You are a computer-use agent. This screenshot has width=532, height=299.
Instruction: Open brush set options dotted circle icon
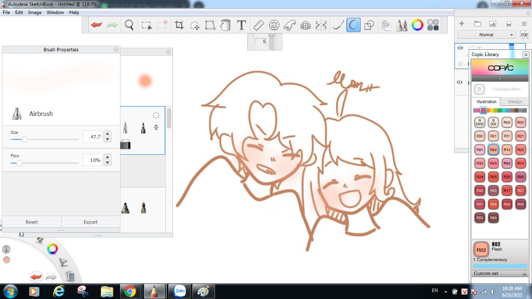(x=156, y=115)
